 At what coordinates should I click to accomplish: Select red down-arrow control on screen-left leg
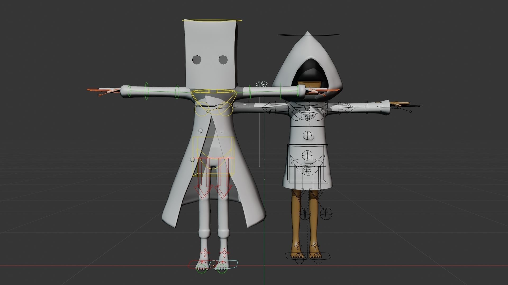(x=204, y=178)
